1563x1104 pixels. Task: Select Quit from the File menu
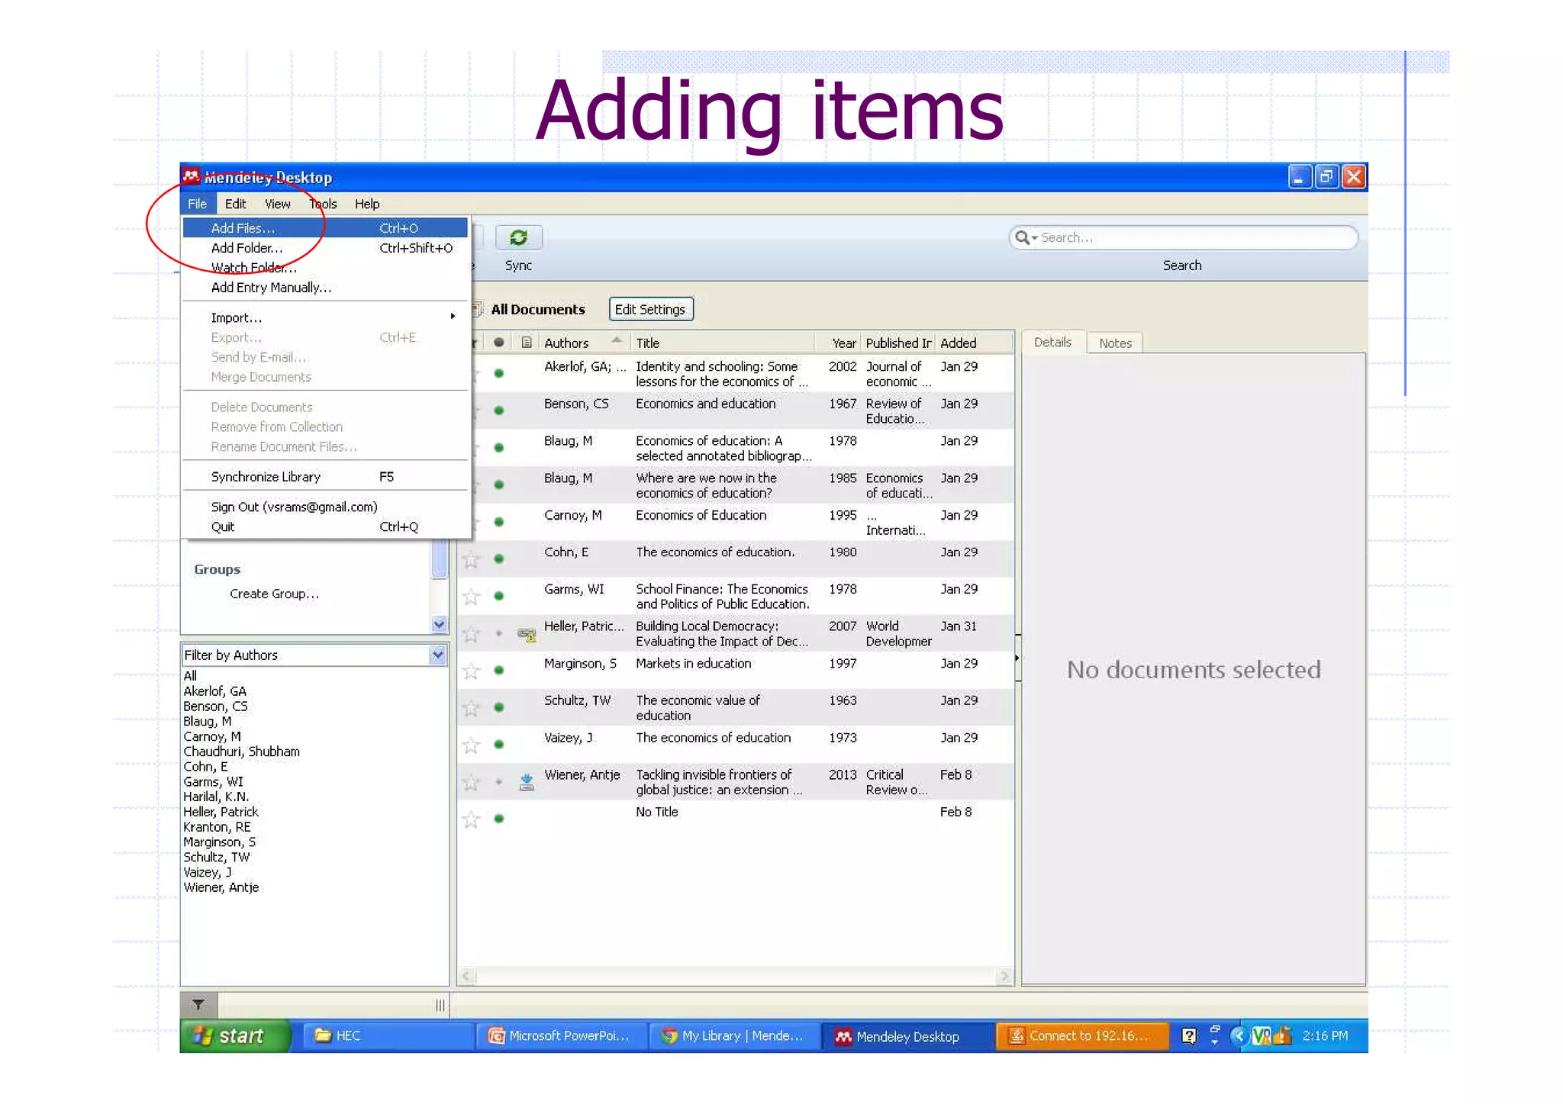[x=325, y=526]
